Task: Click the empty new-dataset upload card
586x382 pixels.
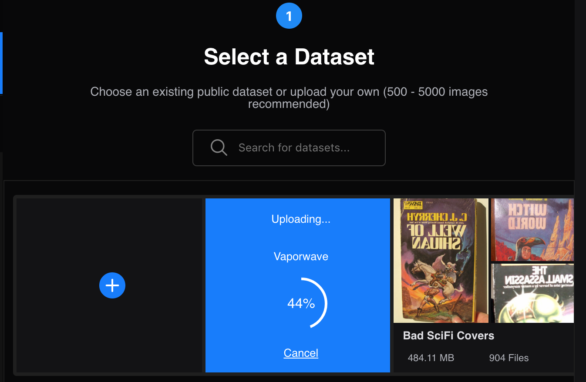Action: coord(109,285)
